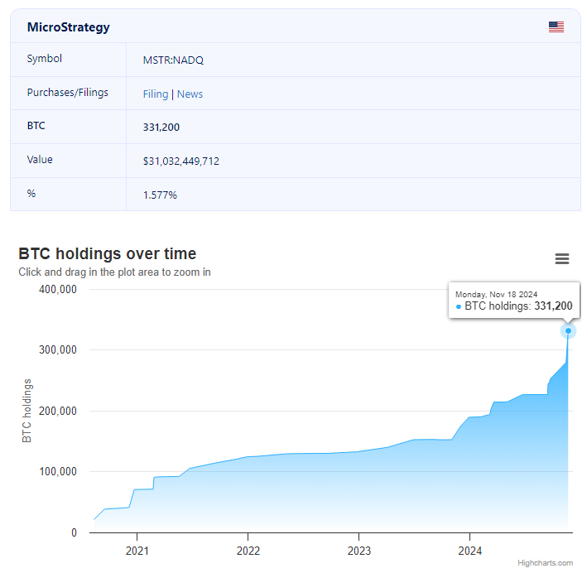This screenshot has height=573, width=587.
Task: Click the 2021 x-axis label
Action: click(x=137, y=551)
